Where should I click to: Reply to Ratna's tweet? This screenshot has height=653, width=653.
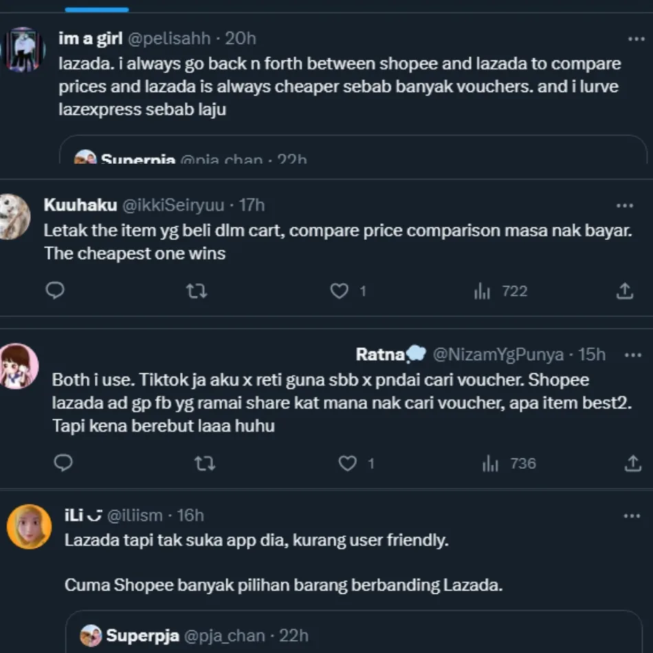tap(63, 463)
